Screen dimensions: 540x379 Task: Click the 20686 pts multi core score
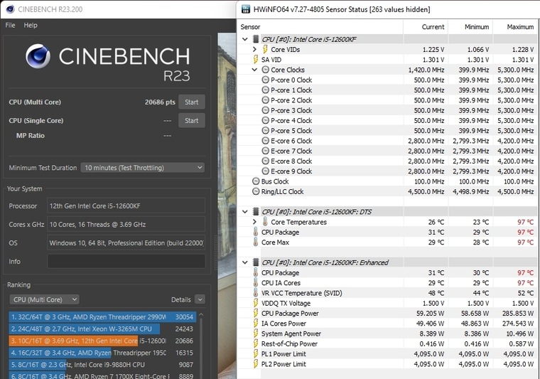click(x=160, y=102)
